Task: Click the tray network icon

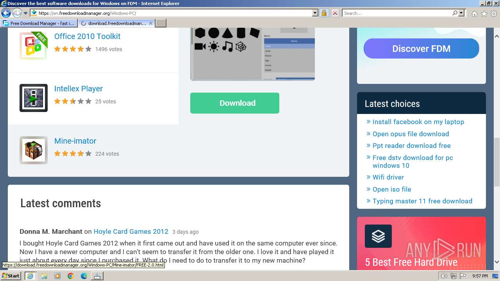Action: tap(454, 276)
